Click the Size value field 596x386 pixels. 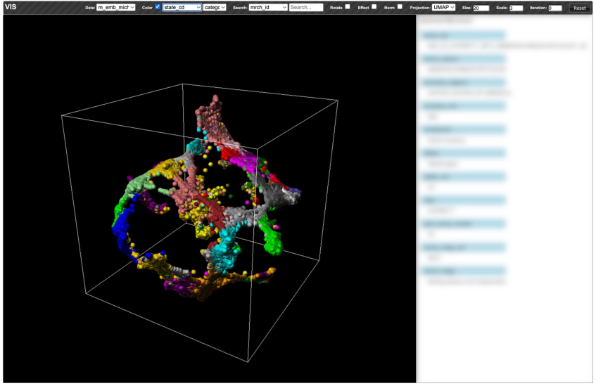[x=481, y=8]
